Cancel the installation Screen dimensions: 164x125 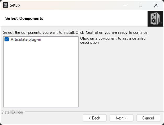(x=148, y=118)
